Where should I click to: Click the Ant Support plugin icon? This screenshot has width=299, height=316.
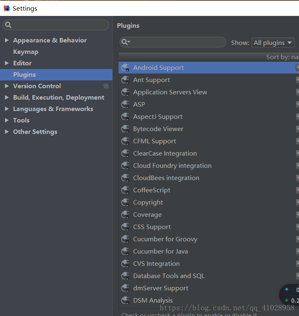click(x=125, y=80)
